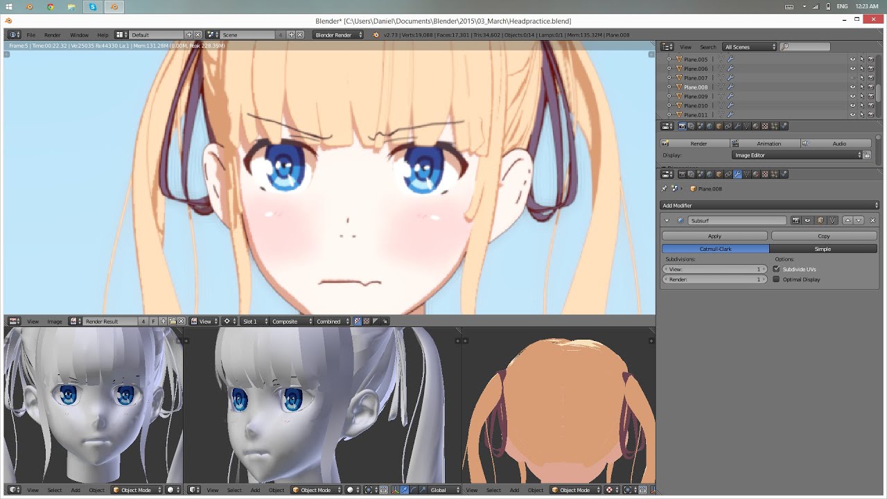Open image file icon in the Render Result header
The image size is (887, 499).
coord(173,321)
